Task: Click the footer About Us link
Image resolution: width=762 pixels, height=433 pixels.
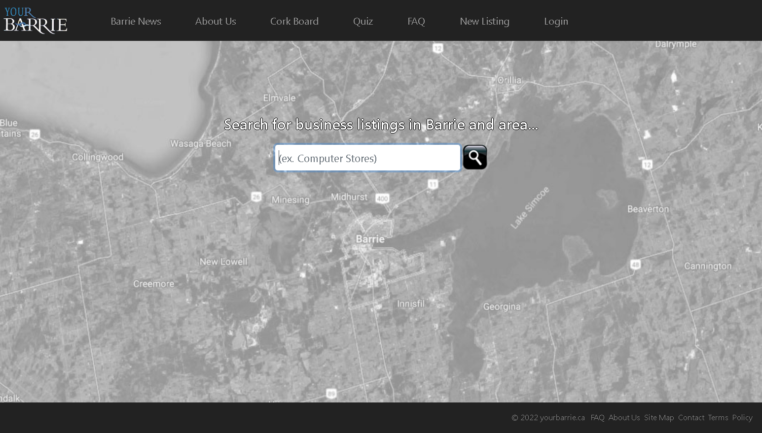Action: [x=624, y=417]
